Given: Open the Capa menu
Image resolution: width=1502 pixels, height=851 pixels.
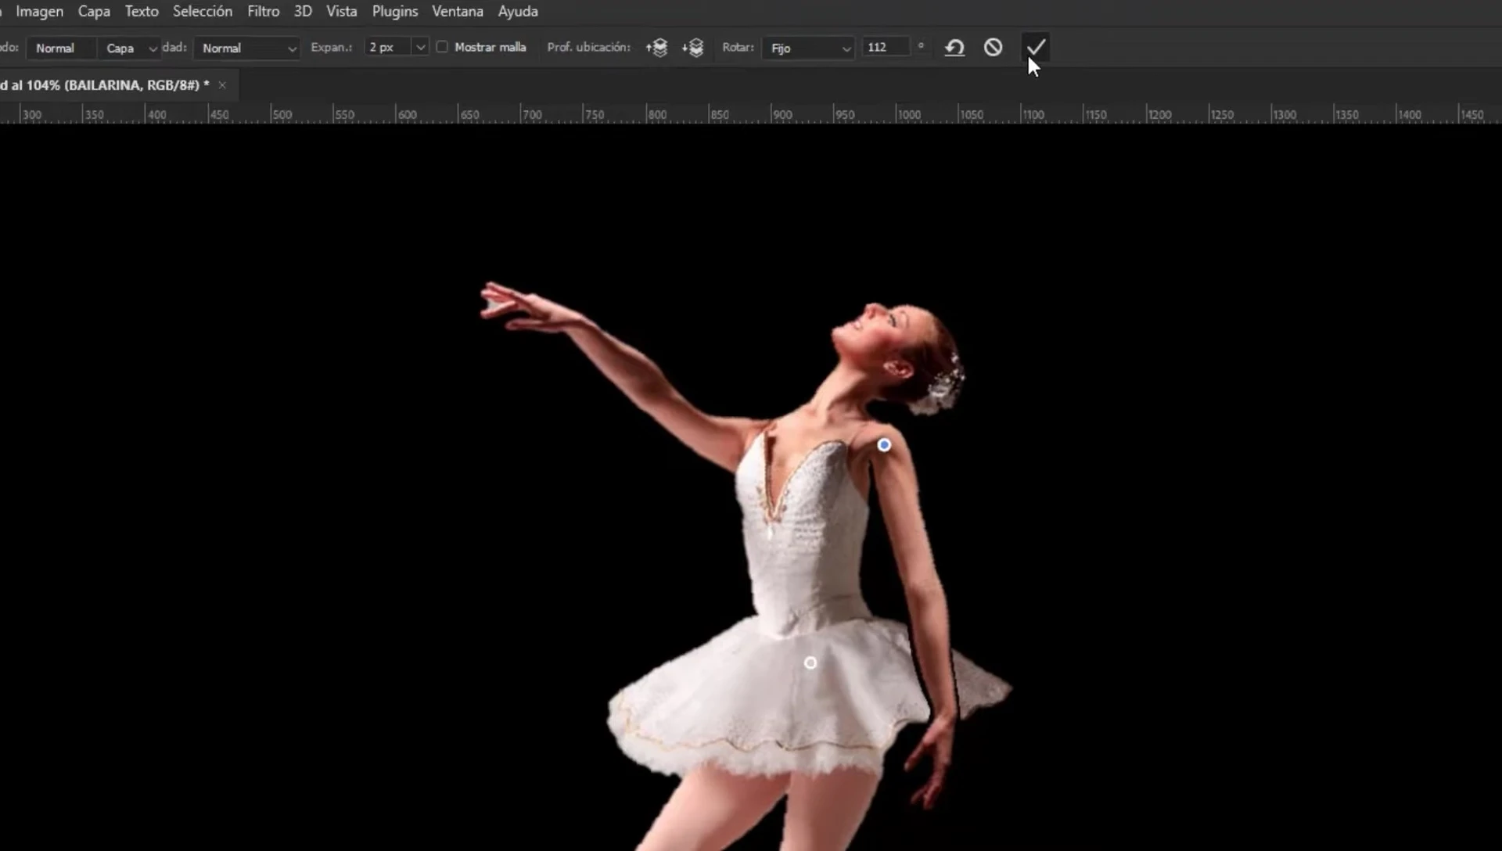Looking at the screenshot, I should click(x=94, y=11).
